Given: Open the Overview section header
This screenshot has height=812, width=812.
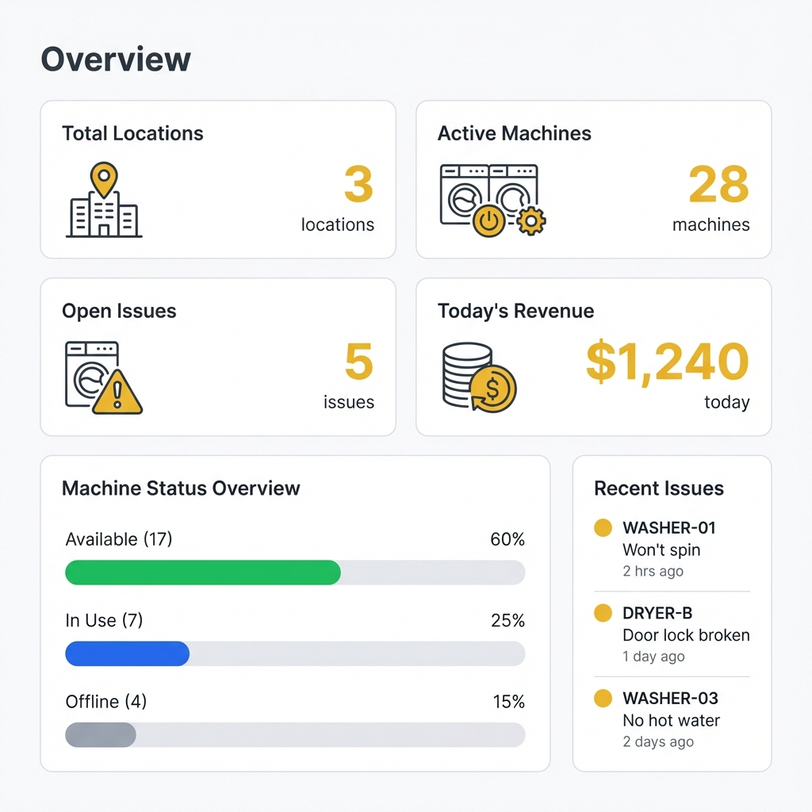Looking at the screenshot, I should (115, 58).
